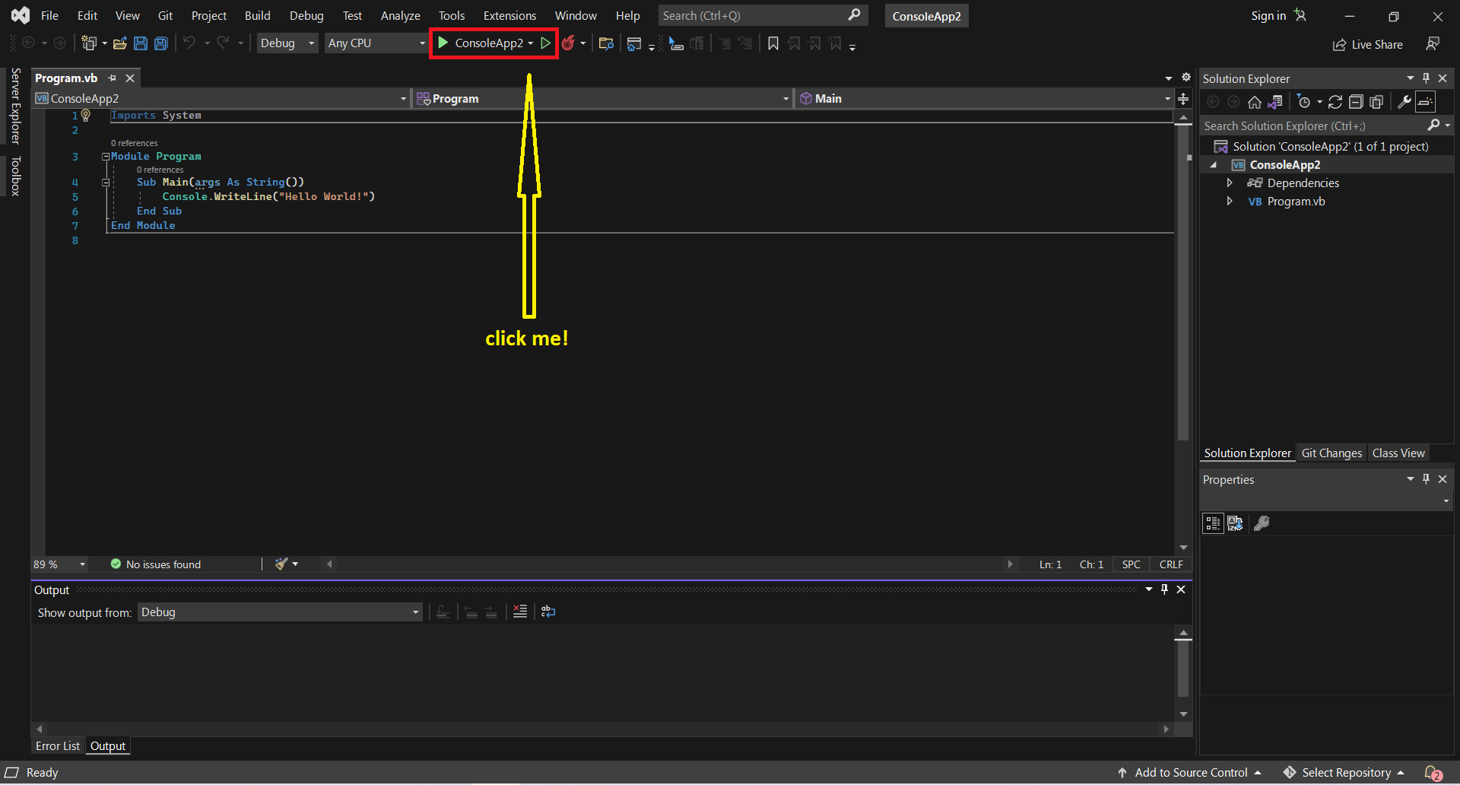Viewport: 1460px width, 785px height.
Task: Switch to the Class View tab
Action: pyautogui.click(x=1398, y=453)
